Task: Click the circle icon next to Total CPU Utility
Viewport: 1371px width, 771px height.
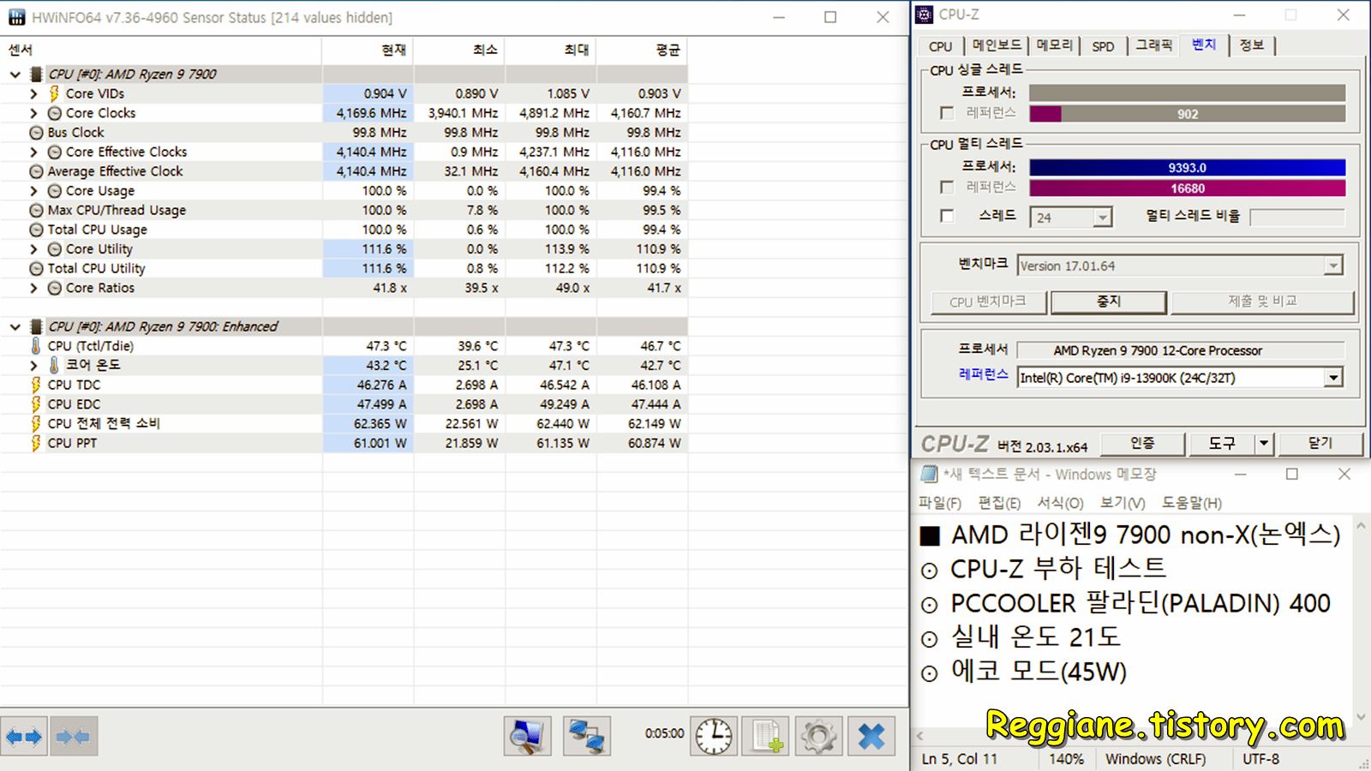Action: [36, 268]
